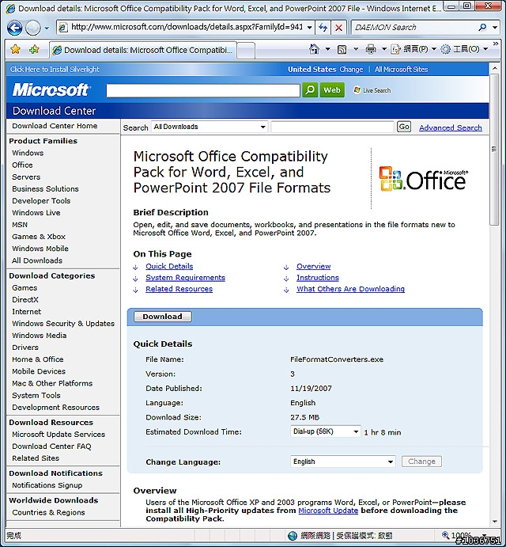Image resolution: width=506 pixels, height=547 pixels.
Task: Click the Print icon in toolbar
Action: [x=371, y=50]
